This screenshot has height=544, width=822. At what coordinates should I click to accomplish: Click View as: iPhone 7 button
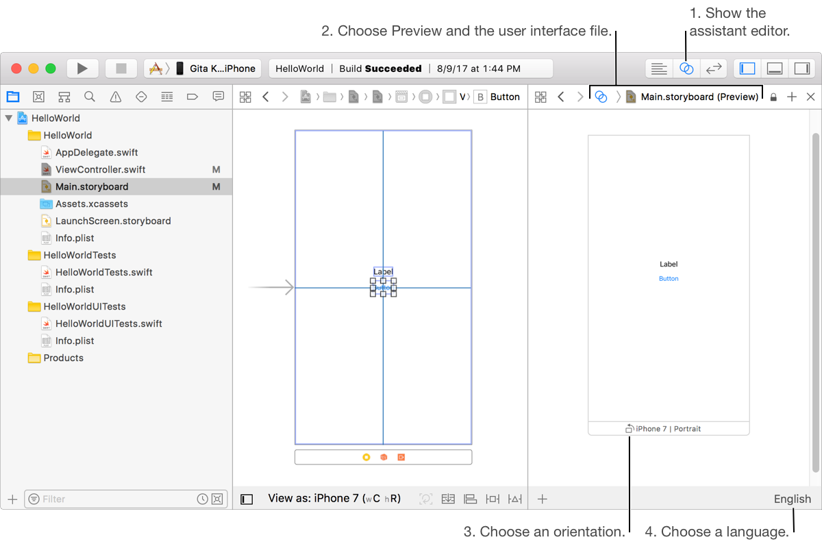tap(334, 499)
